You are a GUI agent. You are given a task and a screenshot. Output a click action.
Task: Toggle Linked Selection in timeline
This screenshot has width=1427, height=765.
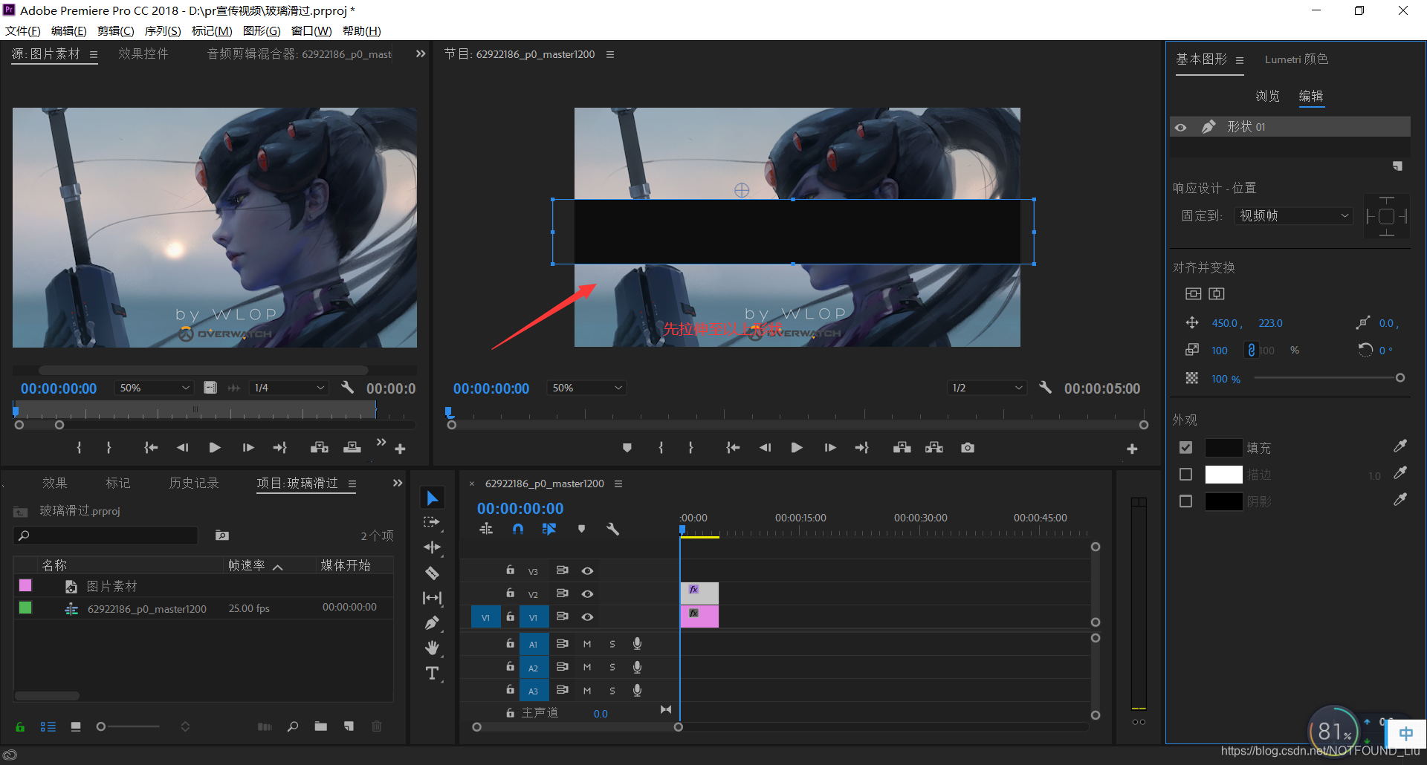coord(549,529)
